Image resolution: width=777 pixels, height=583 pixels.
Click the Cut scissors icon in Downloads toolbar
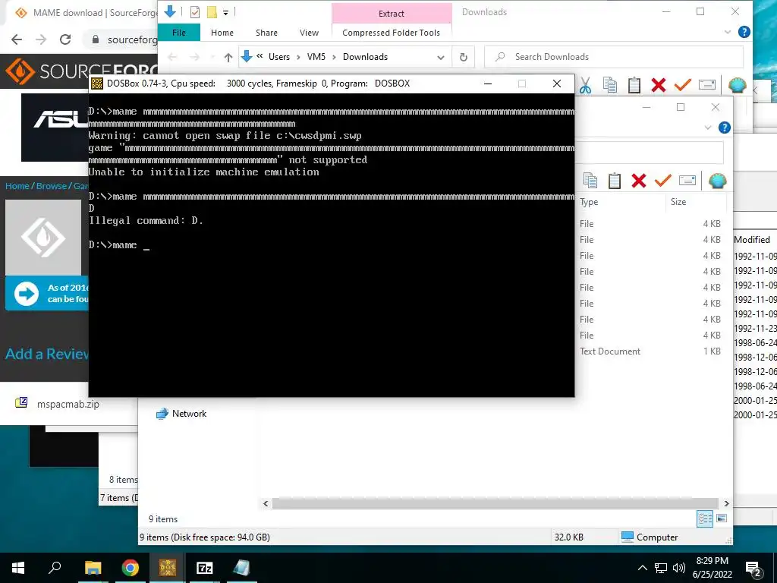pos(585,85)
